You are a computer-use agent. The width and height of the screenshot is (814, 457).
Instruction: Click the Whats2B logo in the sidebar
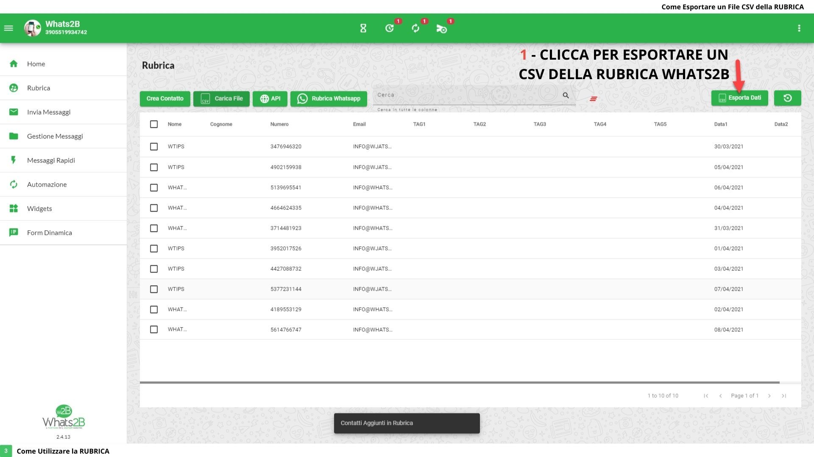(x=64, y=417)
